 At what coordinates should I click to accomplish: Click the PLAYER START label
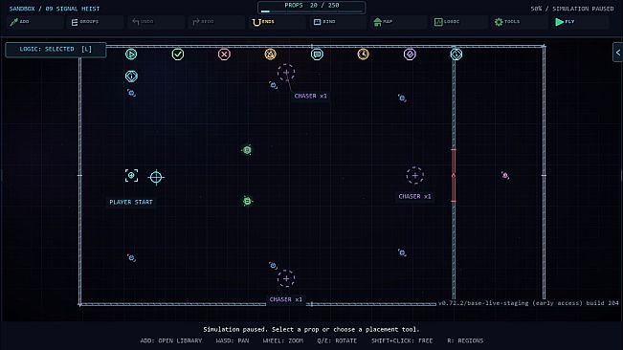tap(131, 202)
